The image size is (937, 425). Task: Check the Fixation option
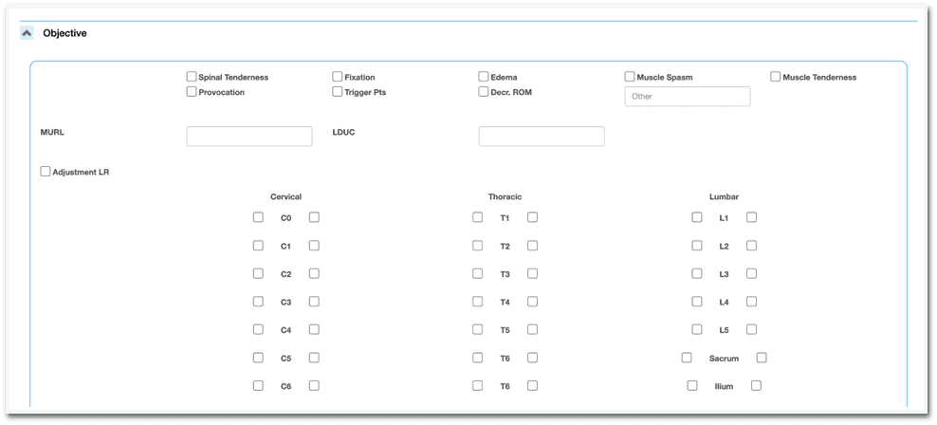338,77
